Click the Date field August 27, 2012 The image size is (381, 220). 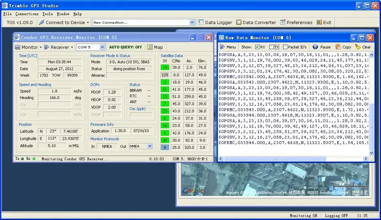click(x=59, y=69)
